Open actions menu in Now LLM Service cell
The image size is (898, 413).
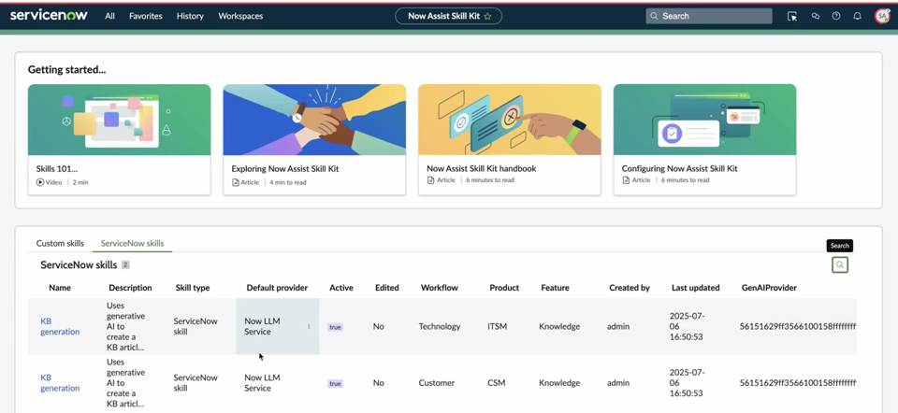click(x=309, y=327)
